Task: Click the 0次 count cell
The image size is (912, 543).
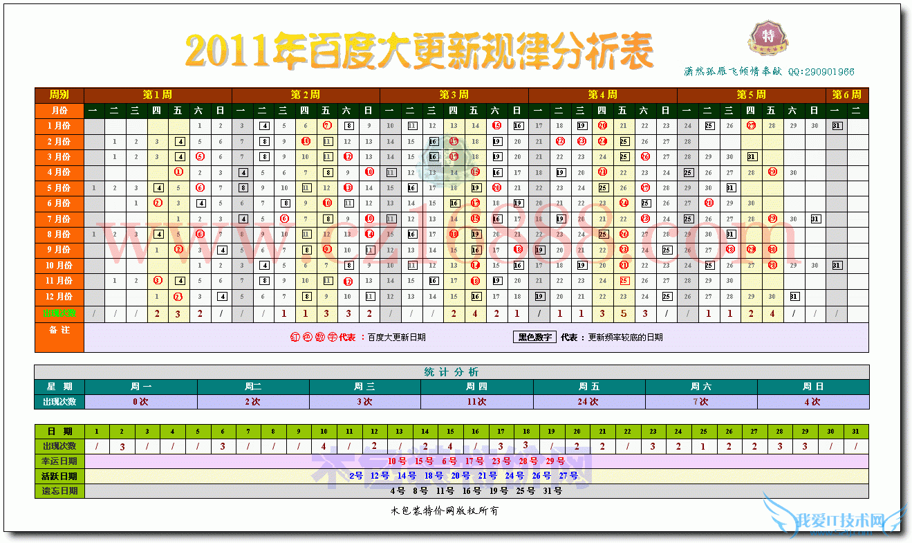Action: (x=140, y=402)
